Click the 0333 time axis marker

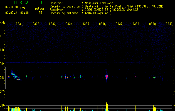pyautogui.click(x=52, y=24)
